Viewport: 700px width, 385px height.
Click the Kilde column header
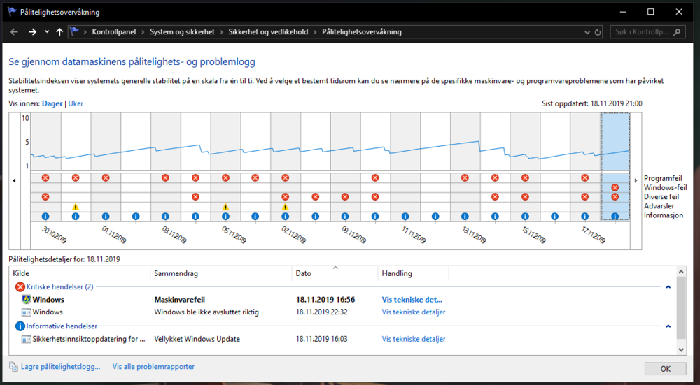click(x=80, y=273)
